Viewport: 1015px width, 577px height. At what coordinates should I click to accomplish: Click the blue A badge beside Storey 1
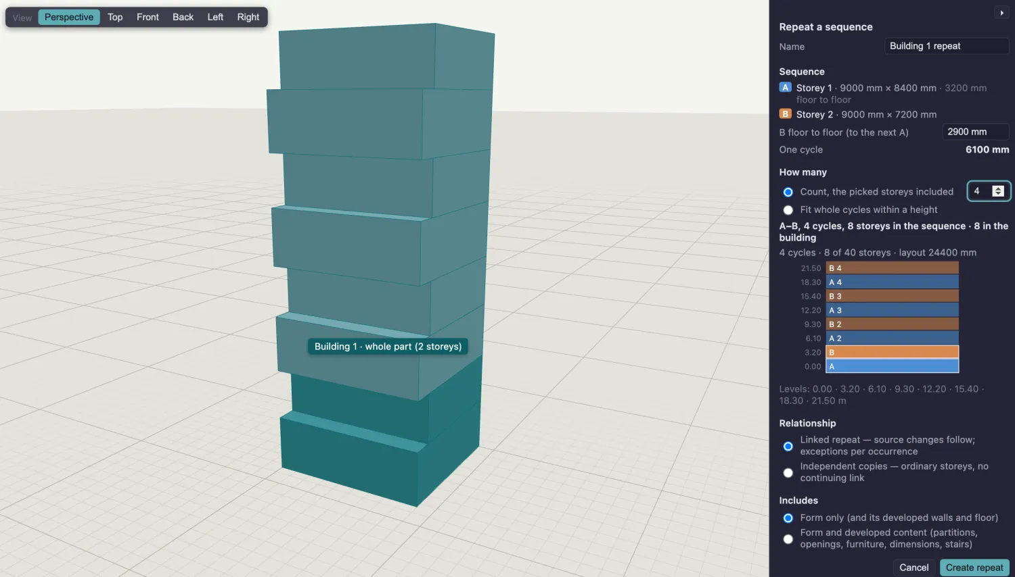click(x=785, y=87)
